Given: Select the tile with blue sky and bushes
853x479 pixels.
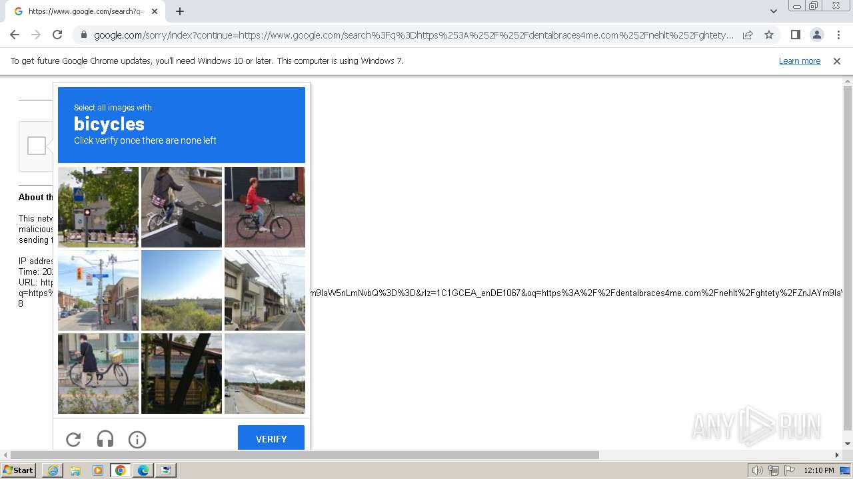Looking at the screenshot, I should [181, 290].
